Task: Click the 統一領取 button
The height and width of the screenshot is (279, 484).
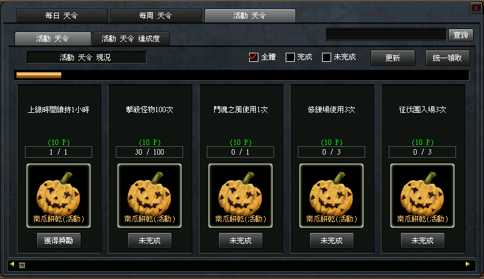Action: coord(447,58)
